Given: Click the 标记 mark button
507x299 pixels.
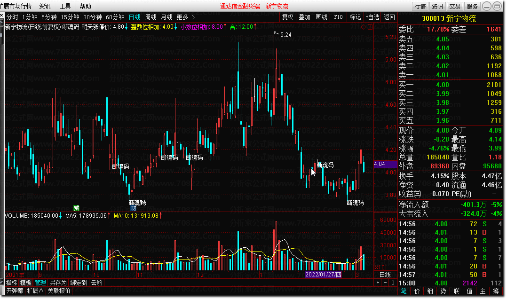Looking at the screenshot, I should (355, 17).
